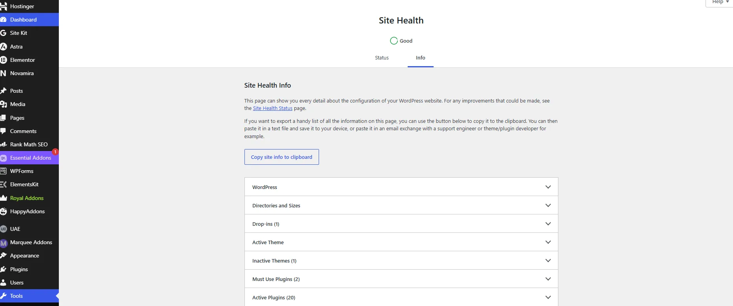Click the Novamira N icon

[4, 73]
